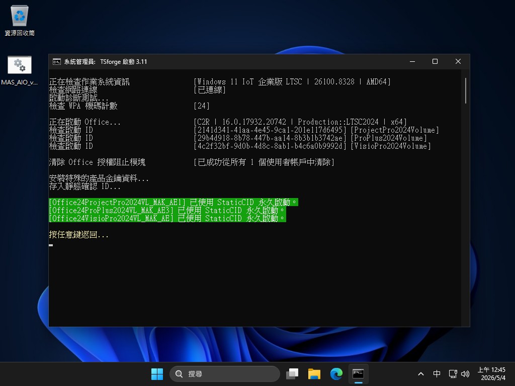Select the command prompt taskbar icon

coord(358,374)
